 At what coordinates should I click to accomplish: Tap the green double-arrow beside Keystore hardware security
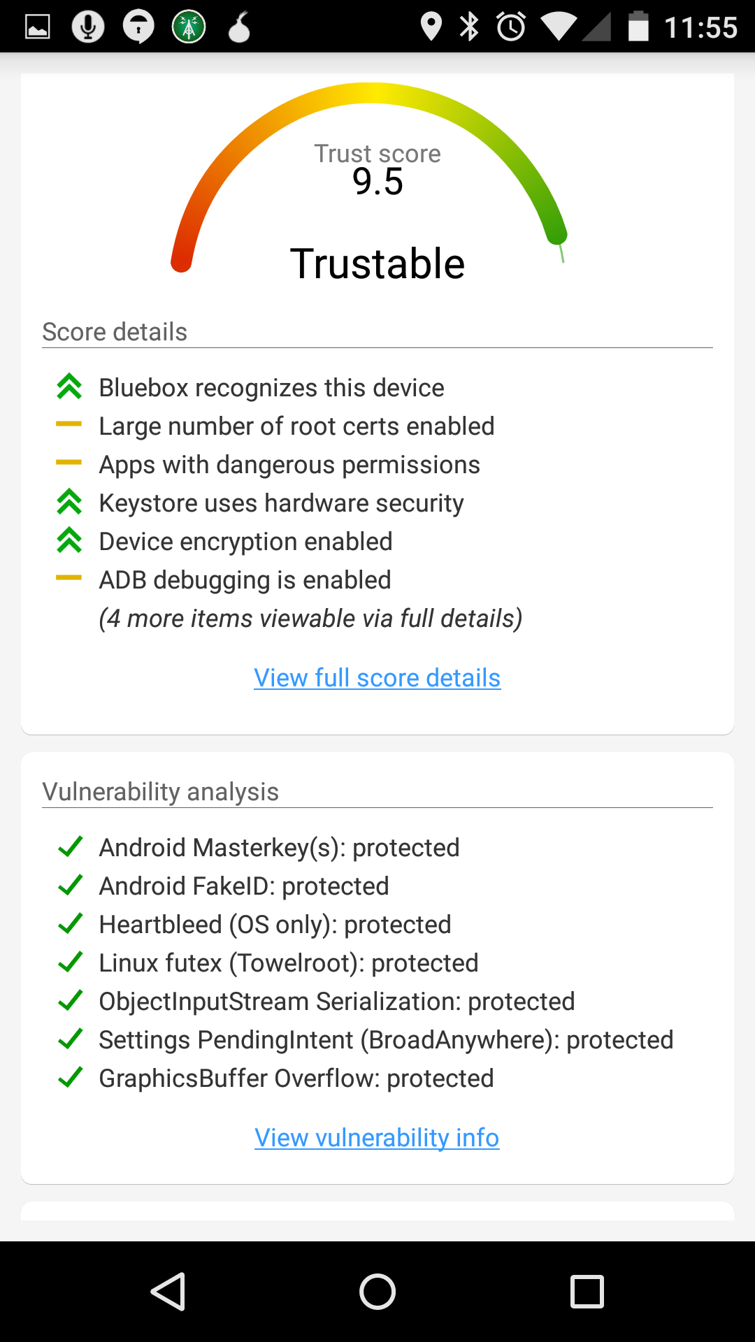click(x=69, y=503)
